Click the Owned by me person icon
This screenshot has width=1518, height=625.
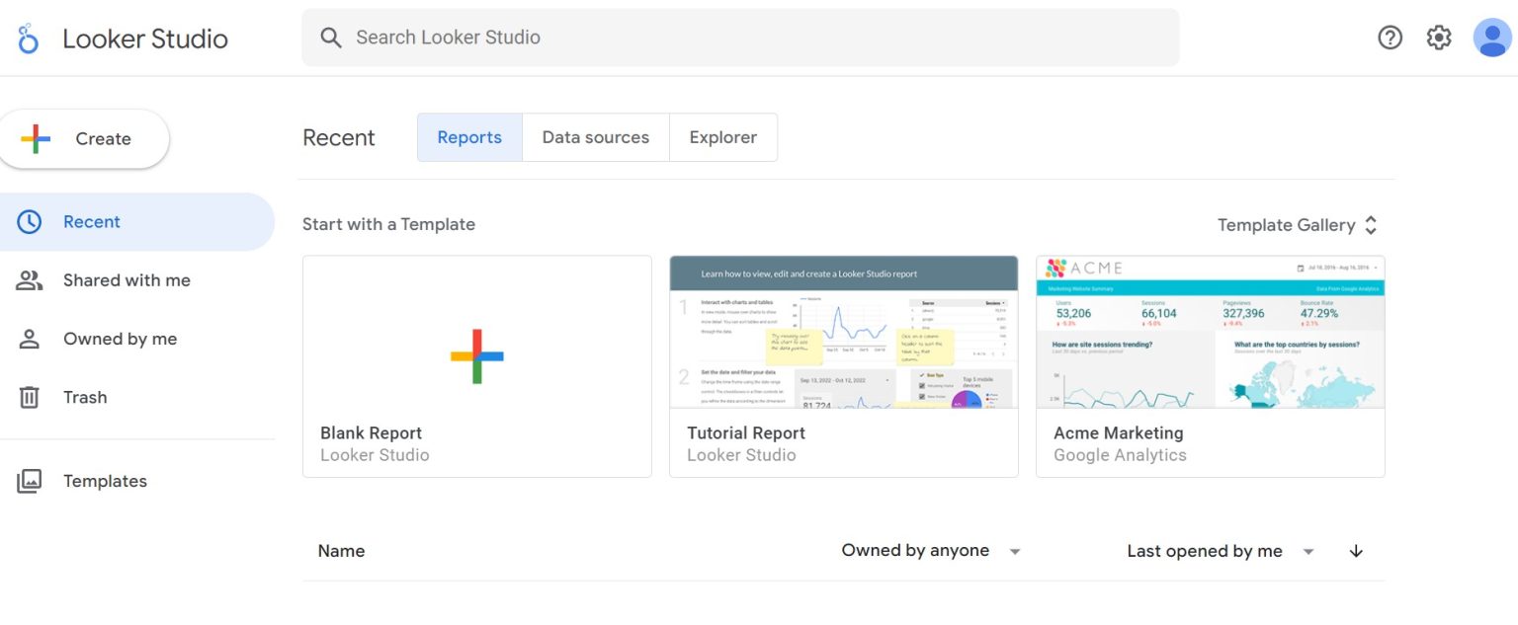(x=30, y=339)
